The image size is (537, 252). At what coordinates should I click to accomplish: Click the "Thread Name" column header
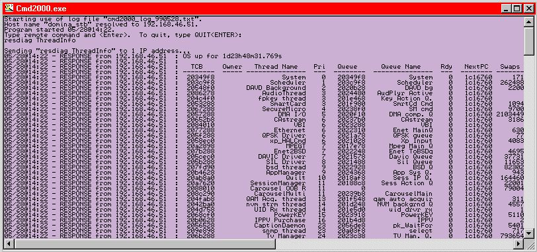pyautogui.click(x=276, y=67)
